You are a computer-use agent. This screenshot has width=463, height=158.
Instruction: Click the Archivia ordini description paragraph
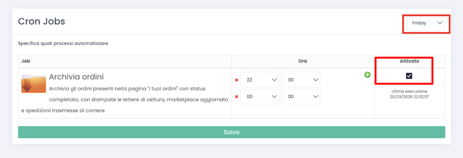125,99
